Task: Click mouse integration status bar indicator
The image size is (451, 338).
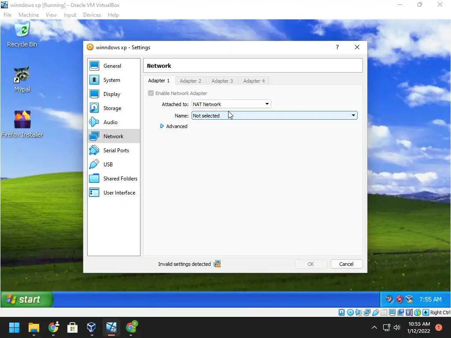Action: pos(418,312)
